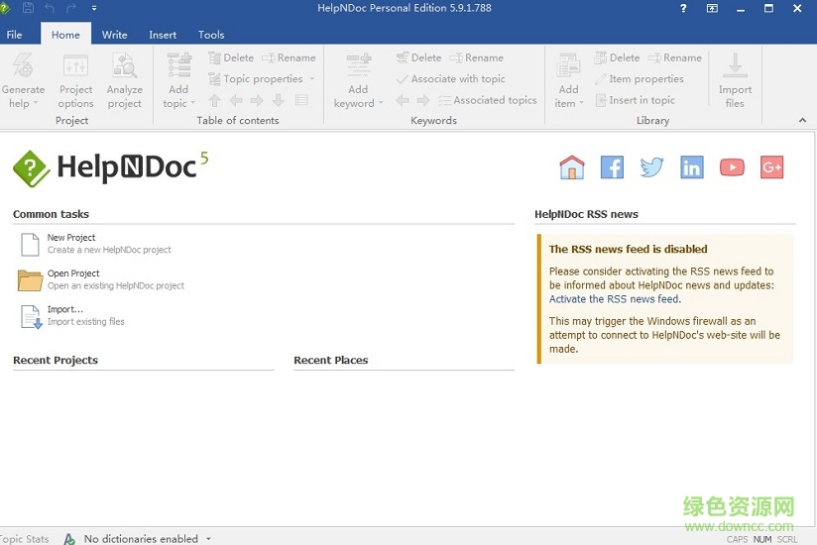
Task: Switch to the Insert tab
Action: 163,35
